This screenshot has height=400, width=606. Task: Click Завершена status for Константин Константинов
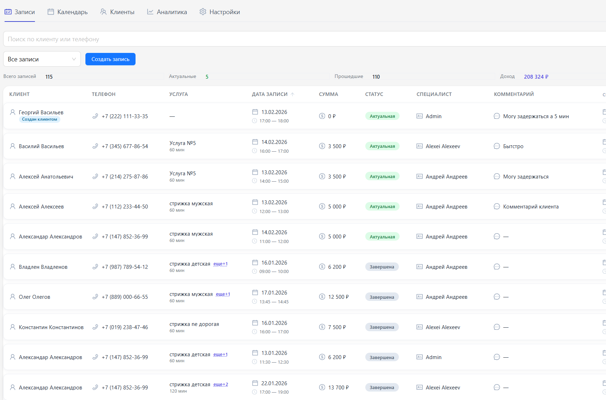tap(382, 327)
